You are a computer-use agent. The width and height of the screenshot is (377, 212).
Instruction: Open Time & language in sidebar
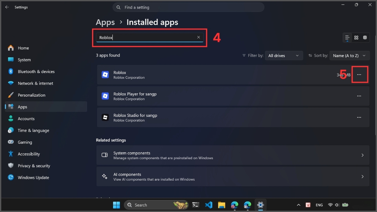(46, 130)
